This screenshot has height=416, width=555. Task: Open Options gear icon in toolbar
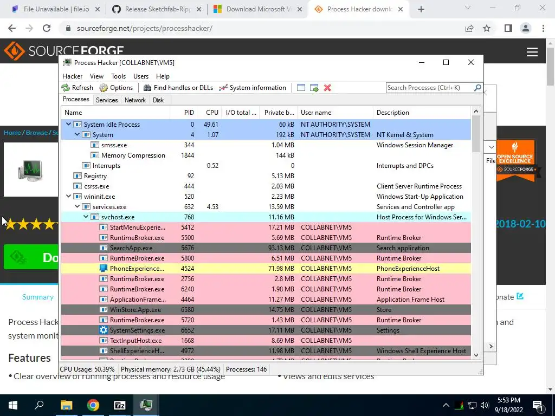pyautogui.click(x=104, y=88)
